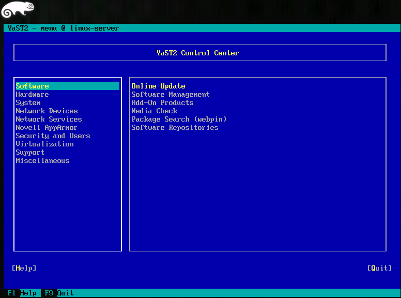Open the Miscellaneous category

(43, 161)
